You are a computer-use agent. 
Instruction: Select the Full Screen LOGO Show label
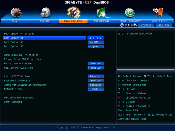pos(18,68)
